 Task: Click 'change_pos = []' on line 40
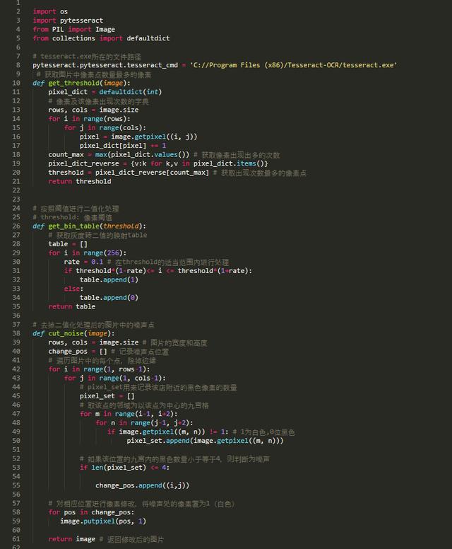click(x=77, y=351)
